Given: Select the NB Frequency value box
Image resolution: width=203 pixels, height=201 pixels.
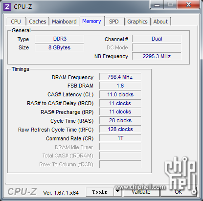Looking at the screenshot, I should 157,56.
